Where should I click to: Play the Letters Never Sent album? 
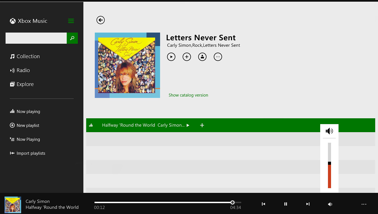click(x=171, y=57)
